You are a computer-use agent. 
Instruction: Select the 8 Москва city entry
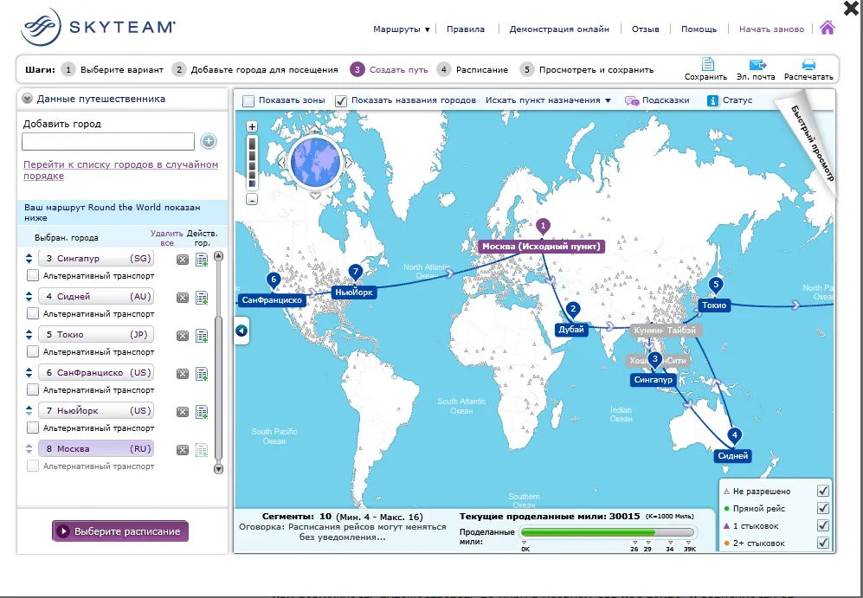pos(96,448)
